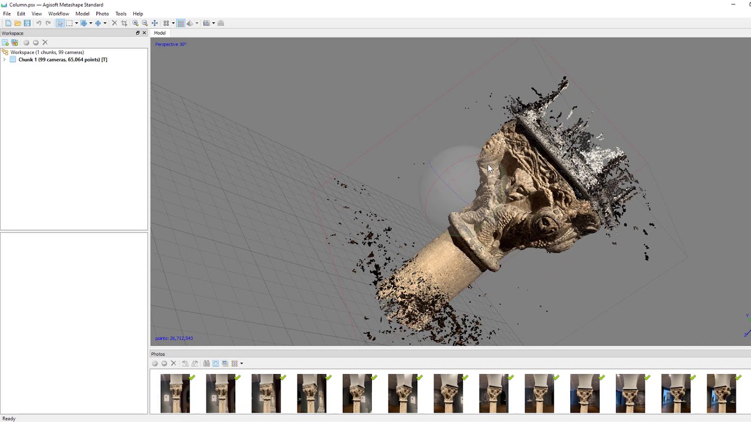Select the Move Region tool
Screen dimensions: 751x422
point(84,23)
